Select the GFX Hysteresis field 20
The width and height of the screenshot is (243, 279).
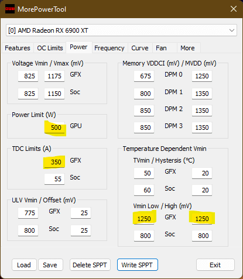202,173
